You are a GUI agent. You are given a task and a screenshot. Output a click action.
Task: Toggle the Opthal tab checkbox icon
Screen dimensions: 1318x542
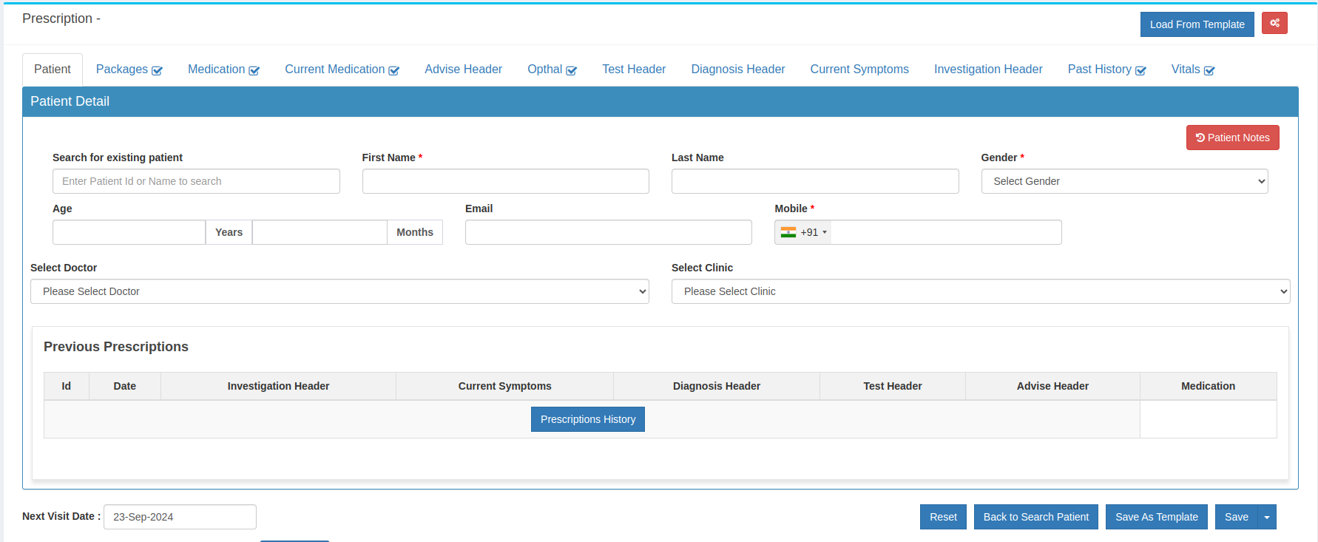pos(571,70)
